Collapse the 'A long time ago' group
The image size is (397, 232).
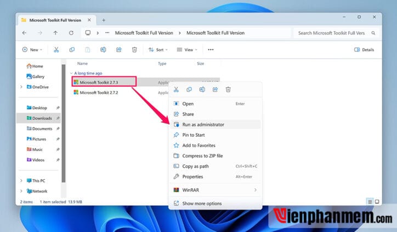71,73
